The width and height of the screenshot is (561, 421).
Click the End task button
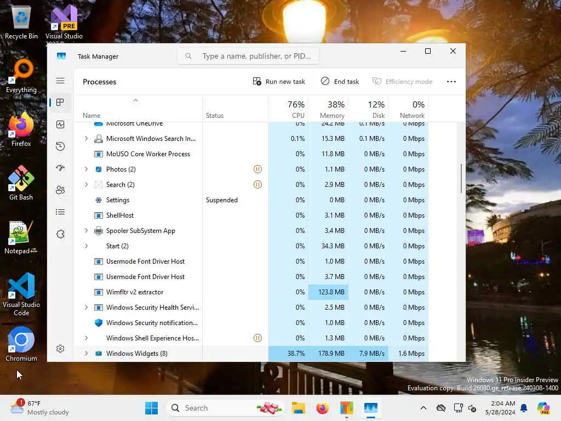(340, 82)
